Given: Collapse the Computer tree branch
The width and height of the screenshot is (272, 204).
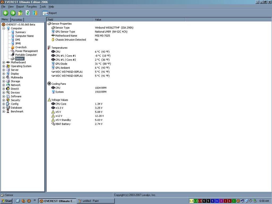Looking at the screenshot, I should point(4,28).
